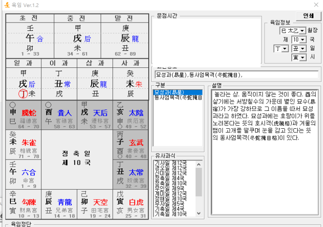Select 무자일 제5국 in 유사과식 list
This screenshot has width=323, height=227.
coord(170,204)
